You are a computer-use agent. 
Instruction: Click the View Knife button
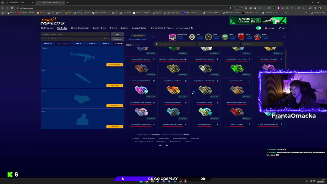[x=114, y=85]
